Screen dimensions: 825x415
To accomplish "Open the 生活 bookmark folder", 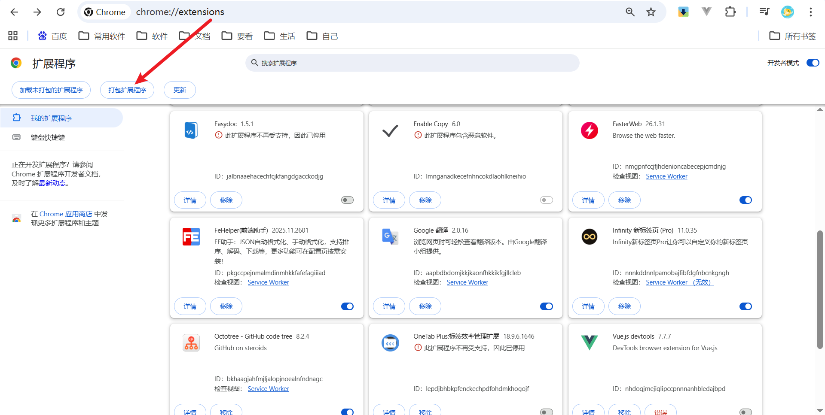I will coord(280,36).
